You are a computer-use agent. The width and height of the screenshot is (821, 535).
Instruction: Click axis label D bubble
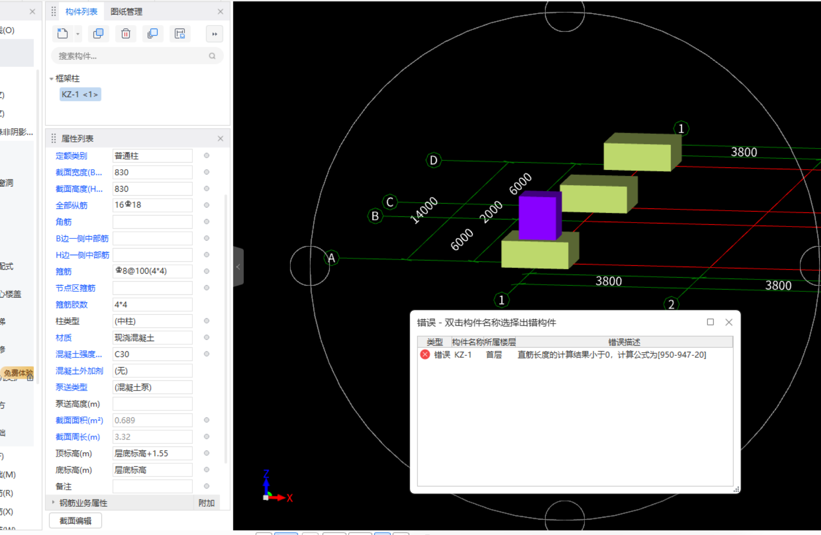pos(433,160)
